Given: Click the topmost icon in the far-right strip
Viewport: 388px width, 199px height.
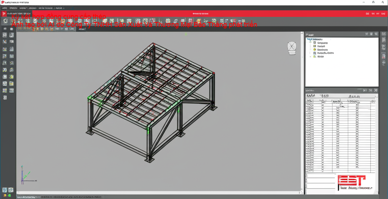Looking at the screenshot, I should click(384, 34).
